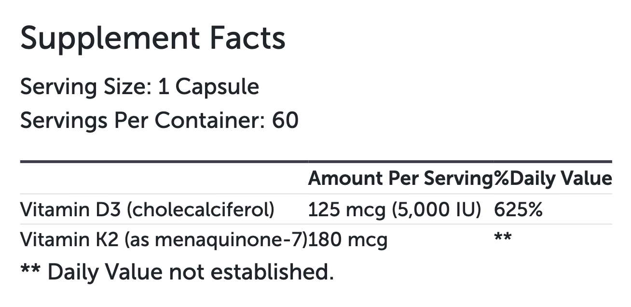Viewport: 631px width, 307px height.
Task: Click the Amount Per Serving column header
Action: click(400, 179)
